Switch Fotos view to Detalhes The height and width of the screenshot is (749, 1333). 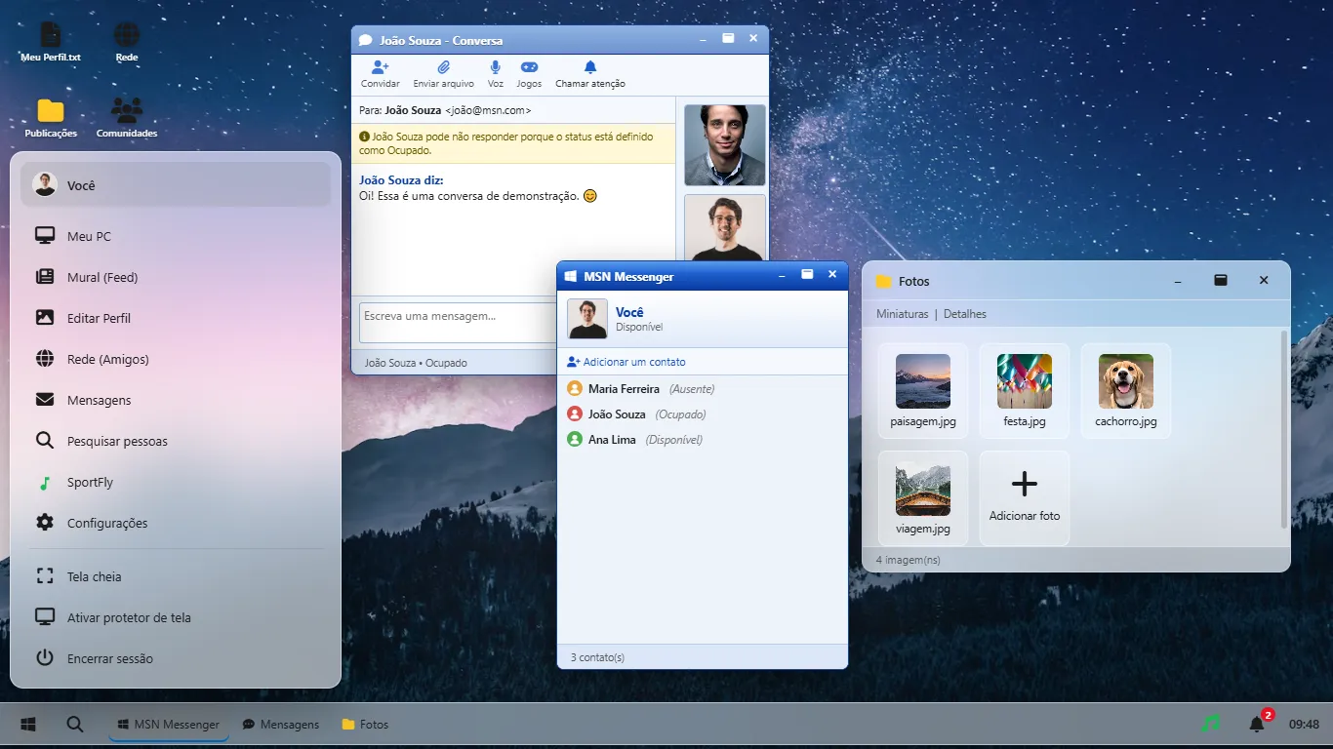tap(965, 314)
